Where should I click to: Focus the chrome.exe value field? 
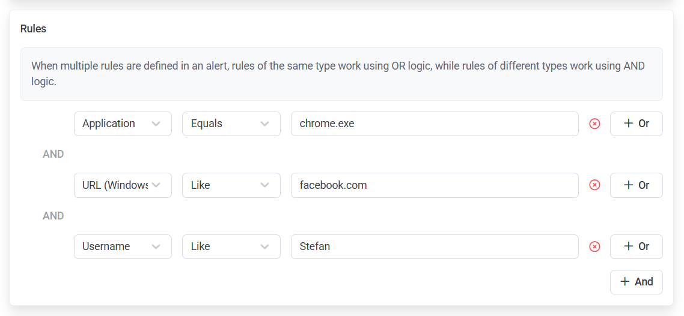coord(434,124)
